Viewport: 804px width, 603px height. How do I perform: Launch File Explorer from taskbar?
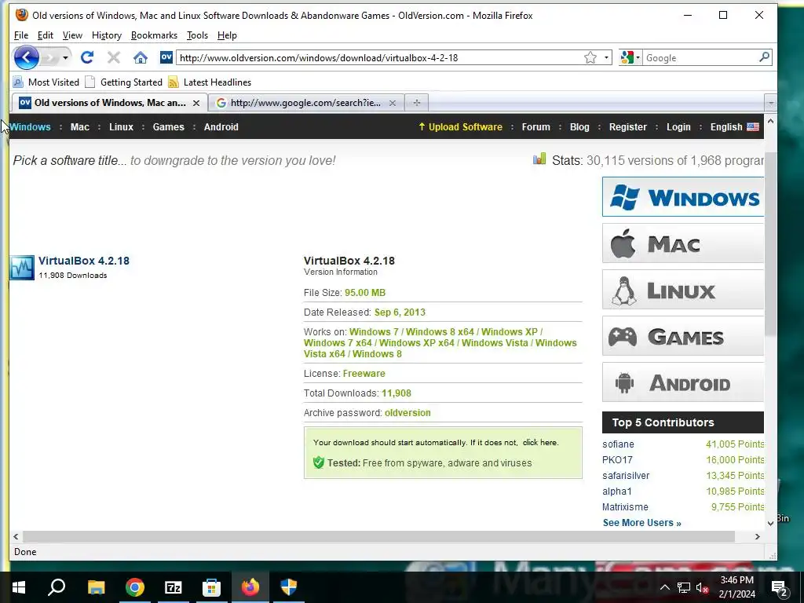pos(96,587)
